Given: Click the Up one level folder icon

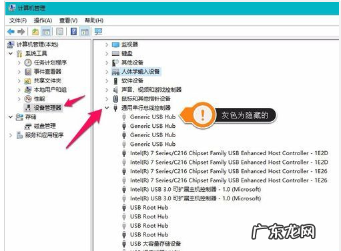Looking at the screenshot, I should 35,32.
